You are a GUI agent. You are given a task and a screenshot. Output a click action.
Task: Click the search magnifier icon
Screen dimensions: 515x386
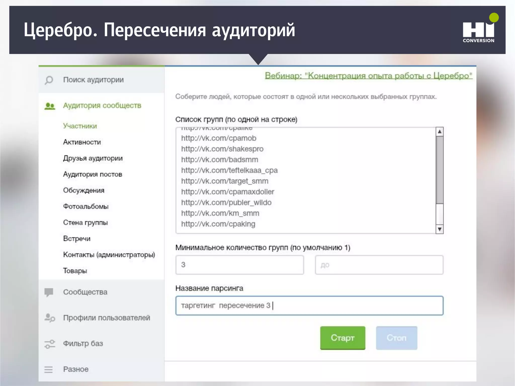point(49,80)
